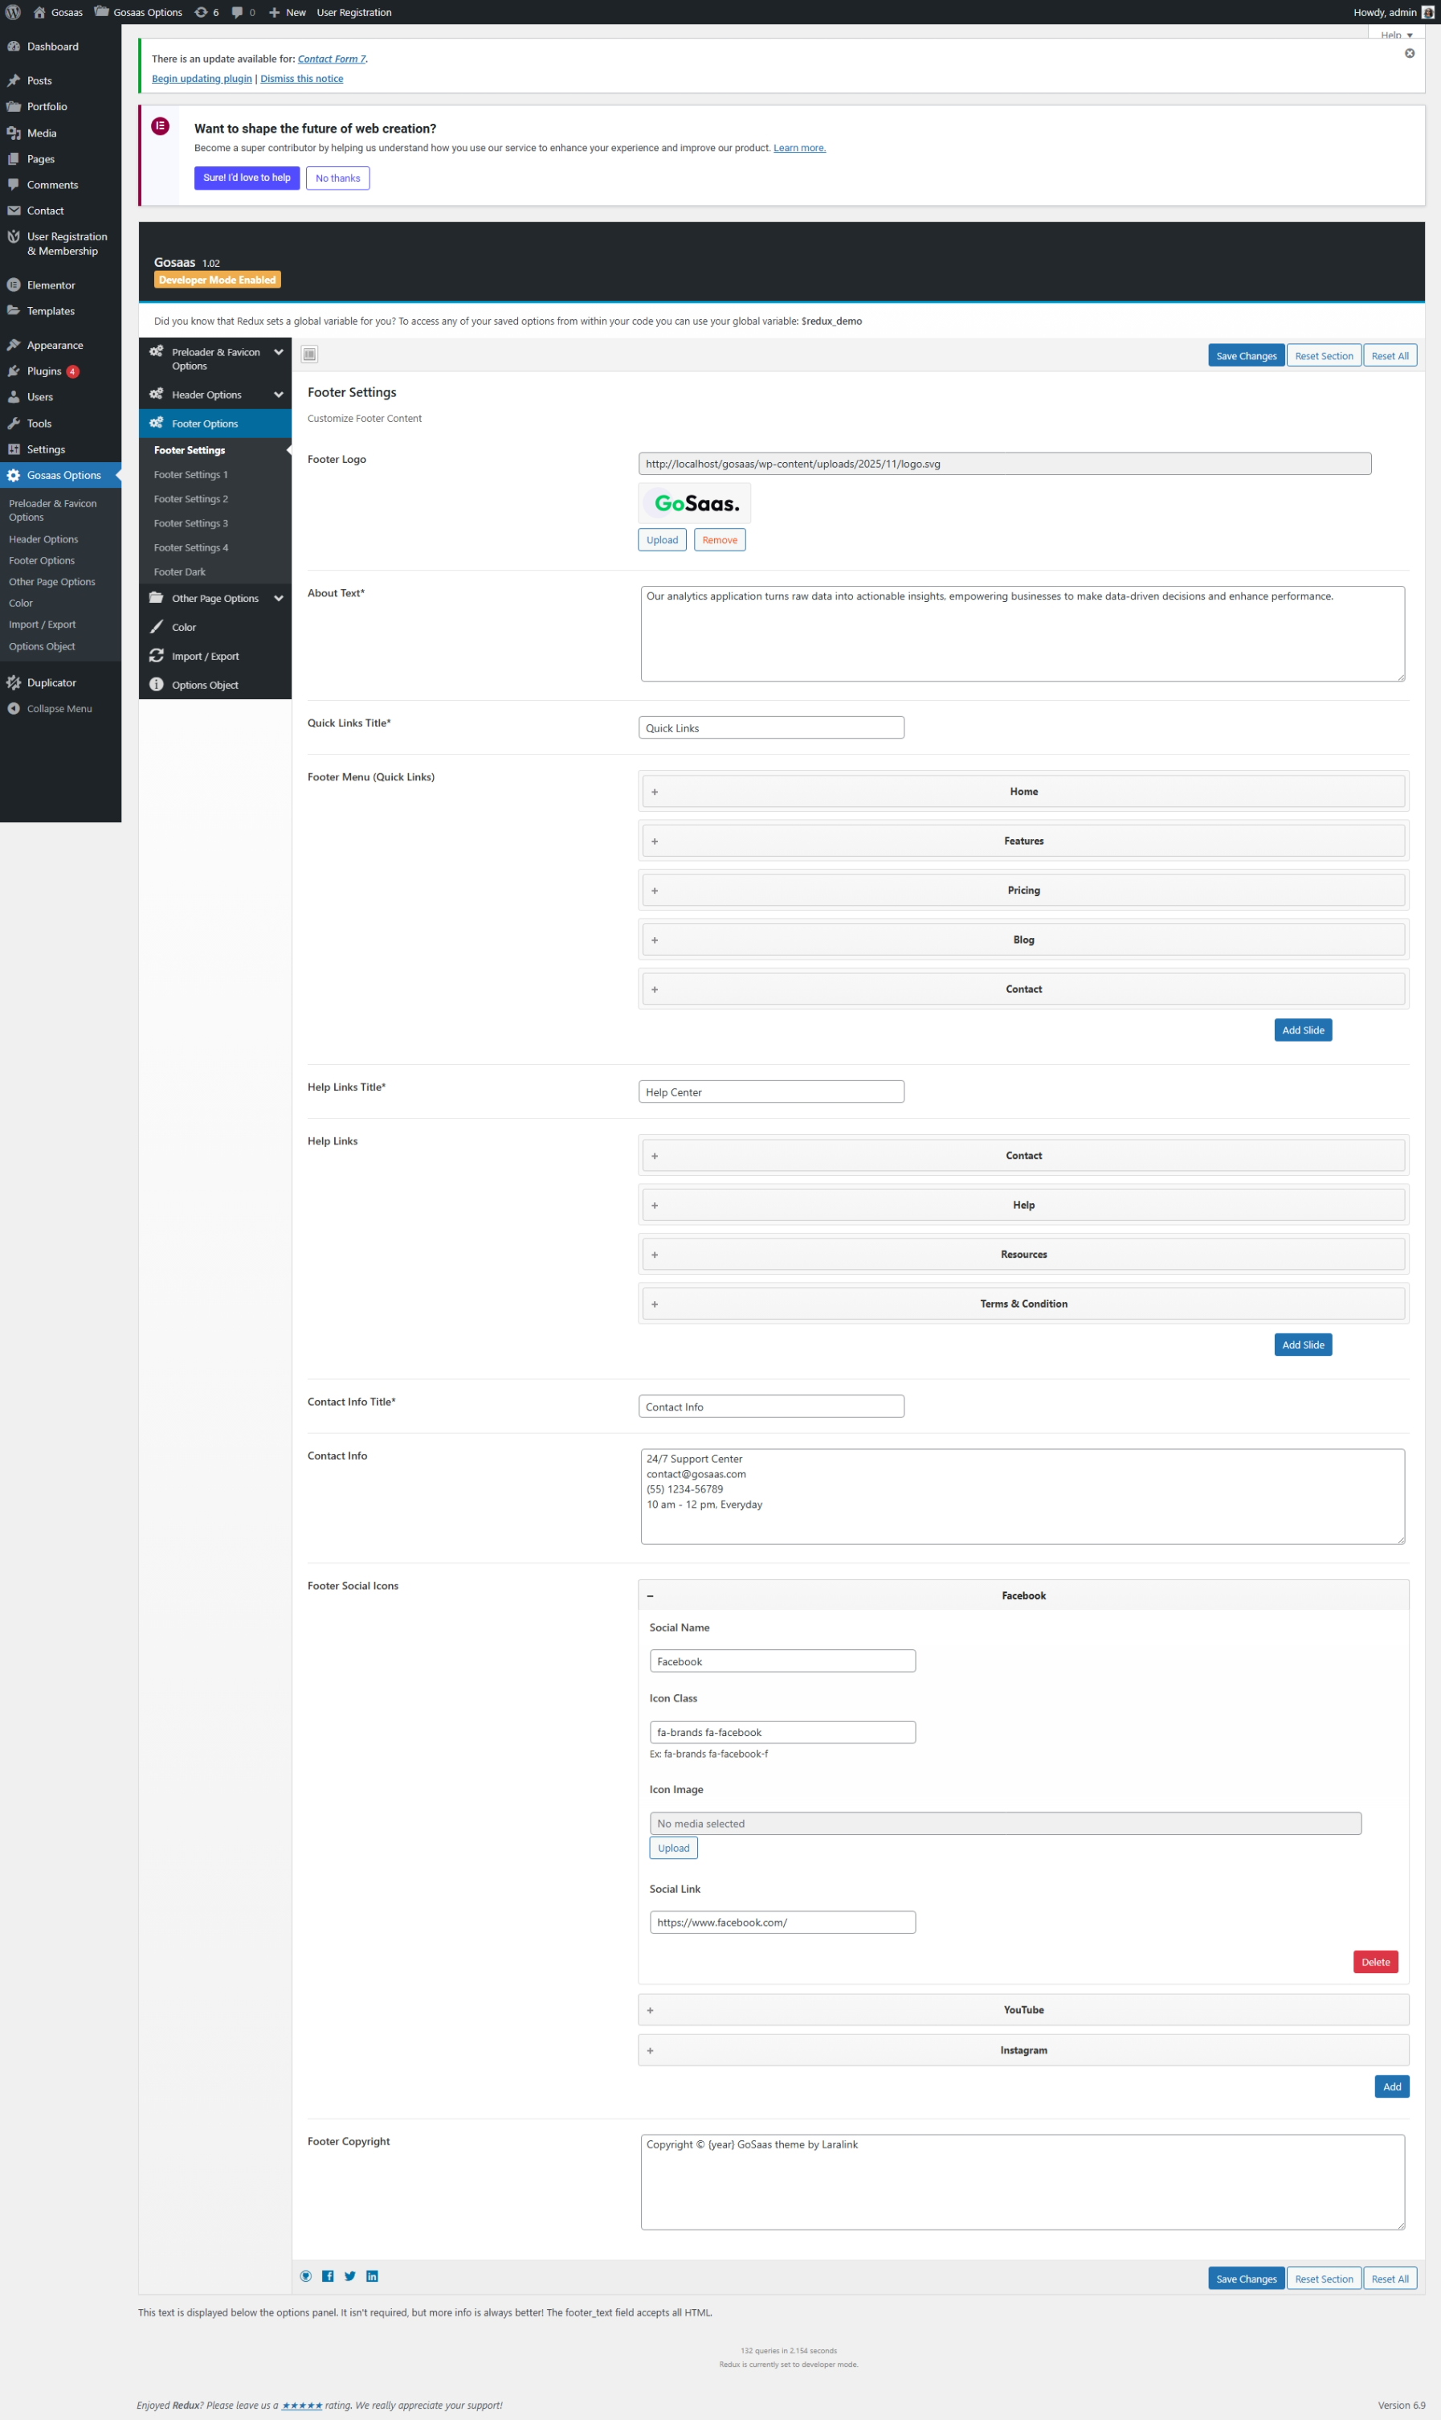Expand the YouTube social icon slide
Screen dimensions: 1441x2420
[1023, 2010]
